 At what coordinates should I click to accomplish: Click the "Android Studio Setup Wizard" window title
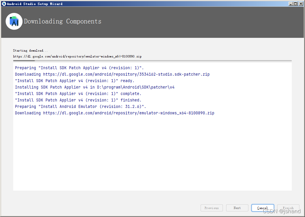pyautogui.click(x=35, y=4)
